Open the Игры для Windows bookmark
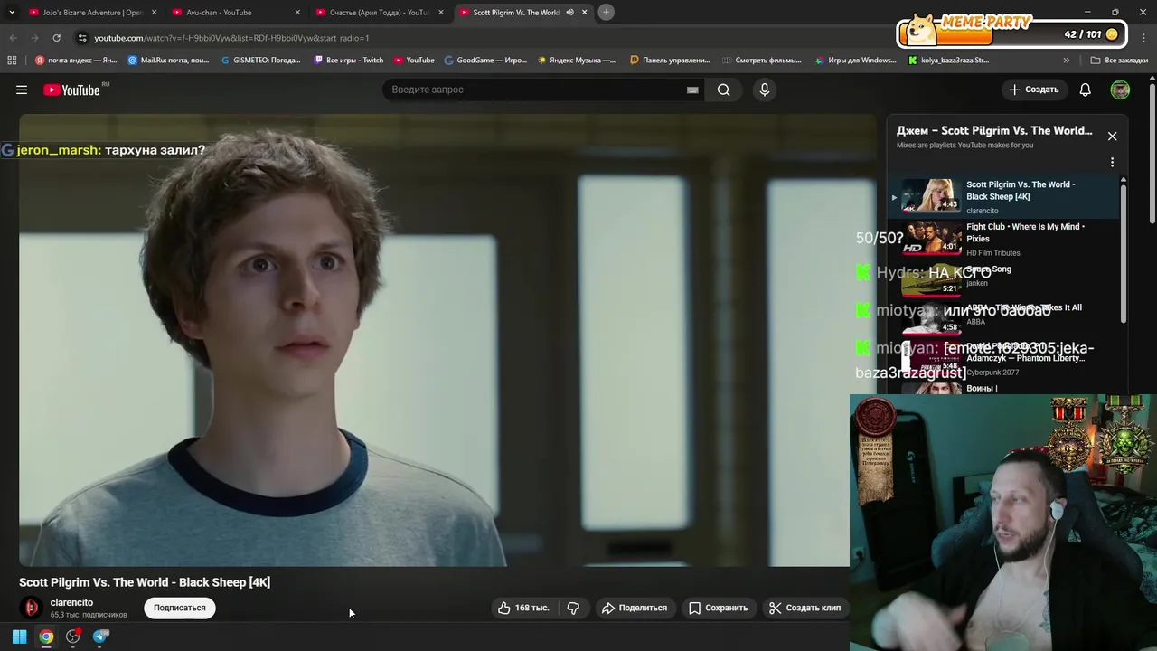 coord(855,61)
